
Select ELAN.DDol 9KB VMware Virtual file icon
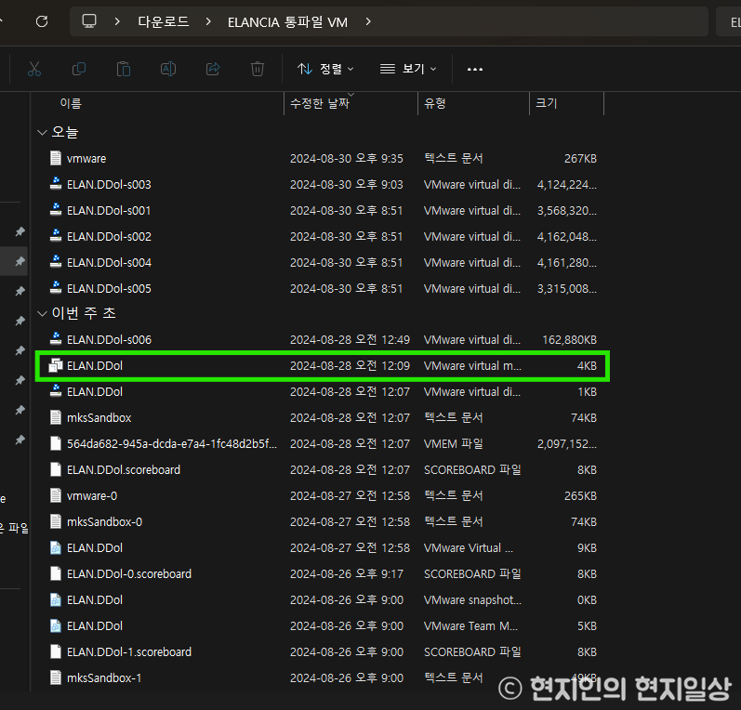[x=56, y=547]
